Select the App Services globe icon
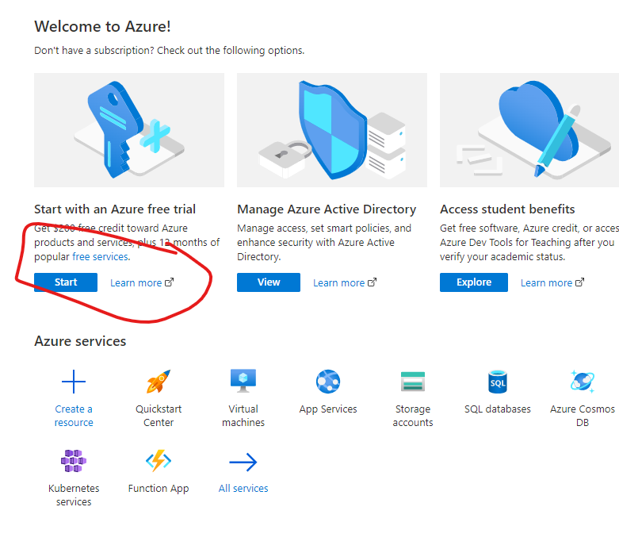619x549 pixels. pos(328,382)
